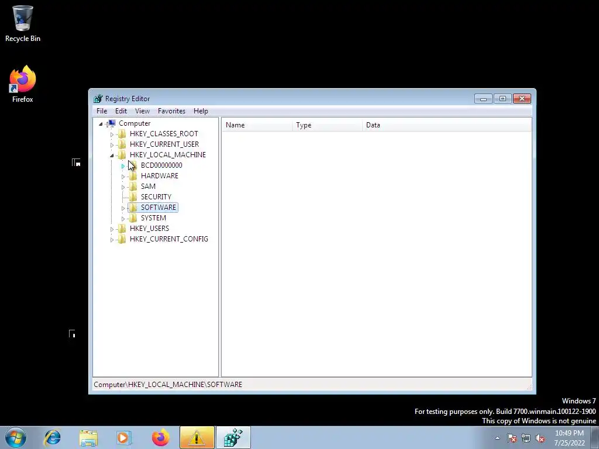This screenshot has width=599, height=449.
Task: Open the Recycle Bin desktop icon
Action: 23,23
